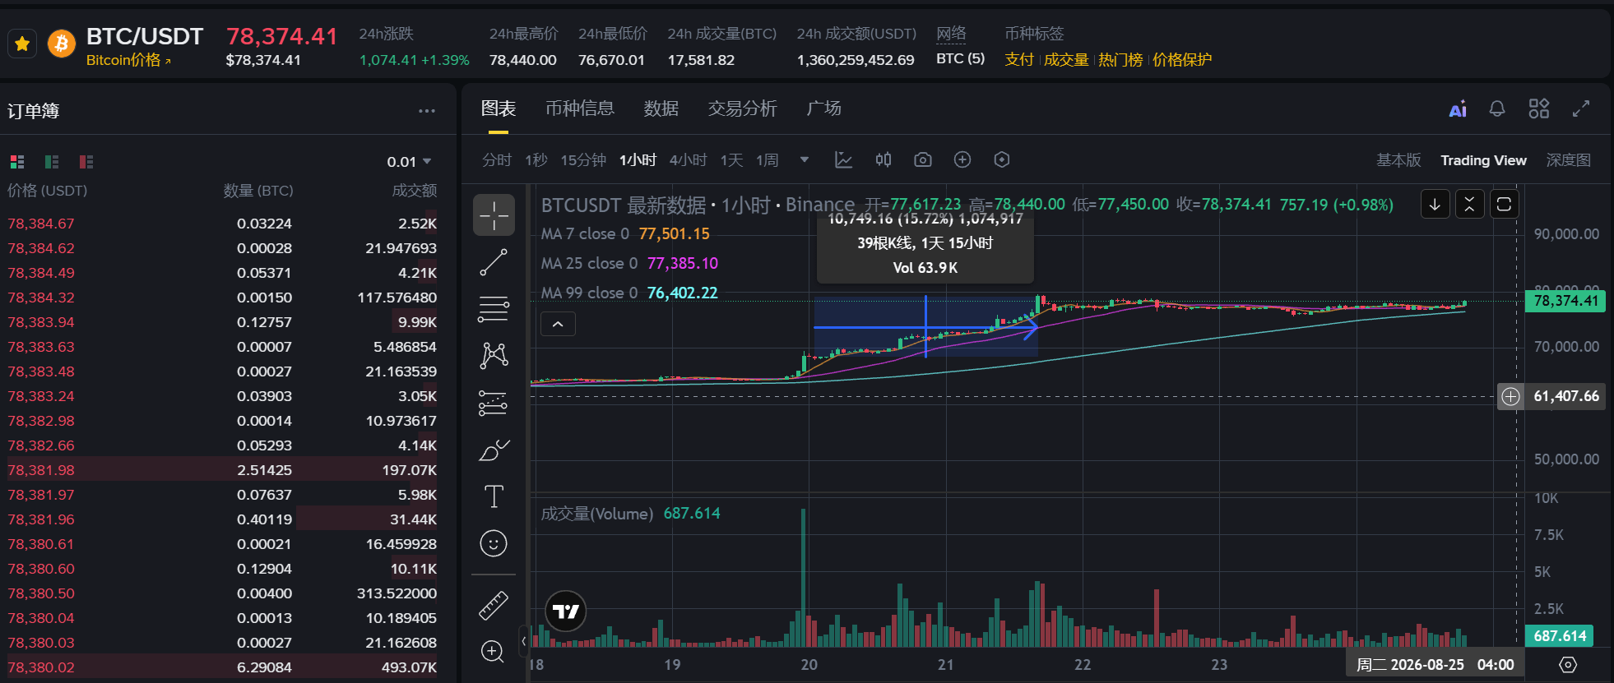This screenshot has height=683, width=1614.
Task: Open the BTC (5) network selector
Action: (960, 58)
